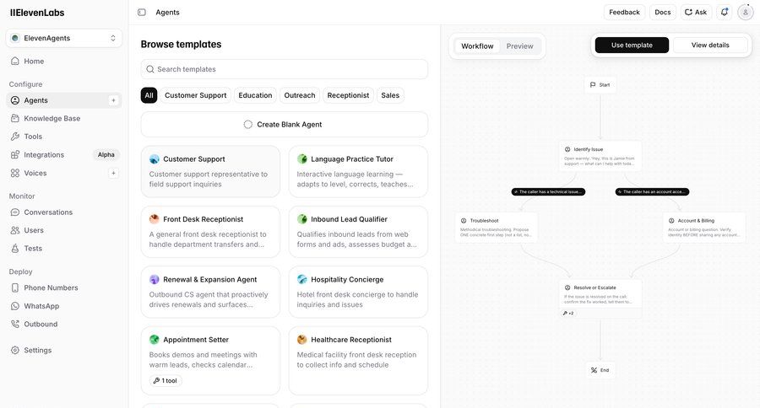Filter templates by Outreach
Image resolution: width=760 pixels, height=408 pixels.
300,95
